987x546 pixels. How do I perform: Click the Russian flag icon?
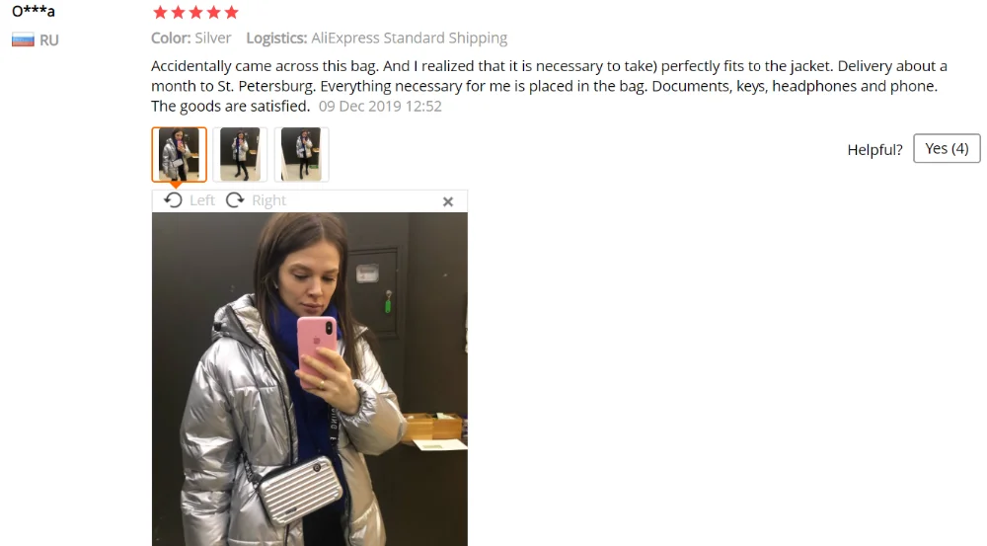click(x=23, y=40)
